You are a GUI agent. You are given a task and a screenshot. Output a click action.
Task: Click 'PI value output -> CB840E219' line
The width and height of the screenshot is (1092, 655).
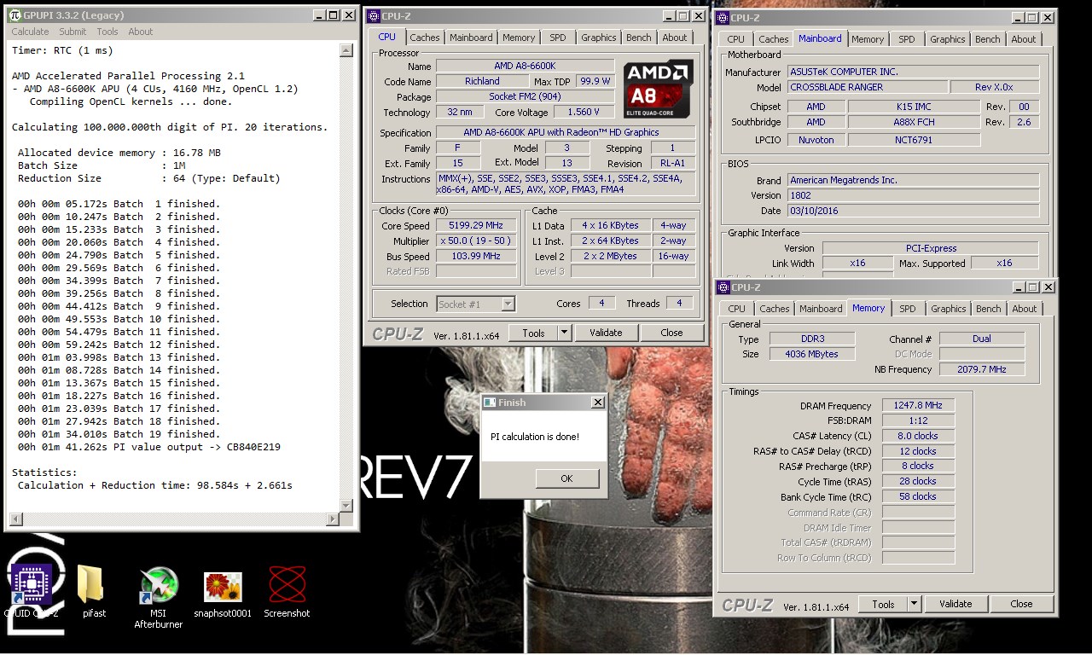coord(149,447)
